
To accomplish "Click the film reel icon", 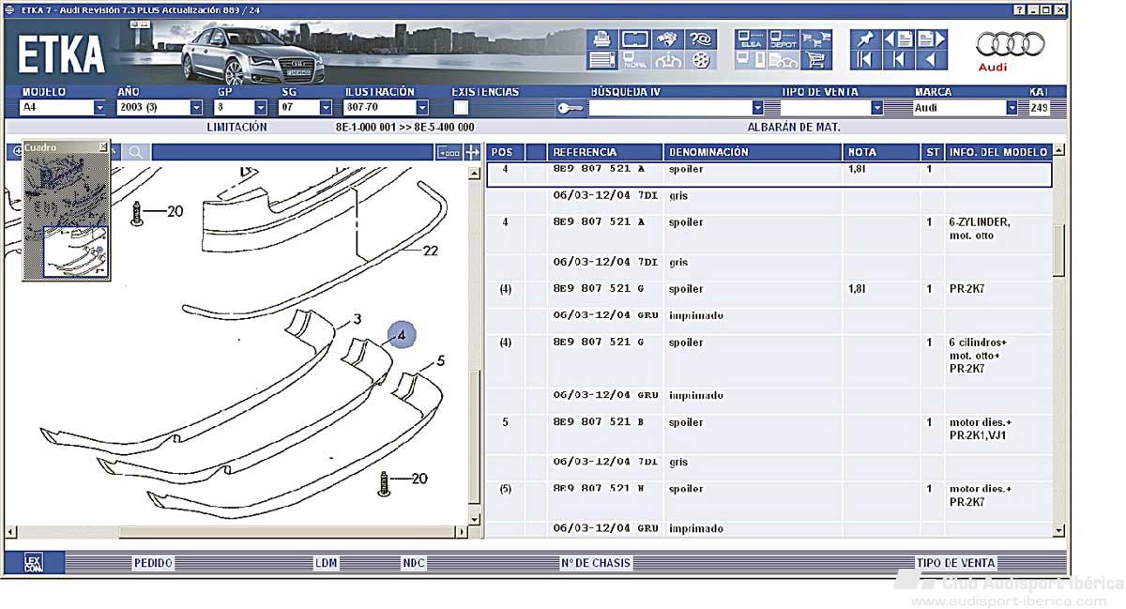I will click(700, 61).
